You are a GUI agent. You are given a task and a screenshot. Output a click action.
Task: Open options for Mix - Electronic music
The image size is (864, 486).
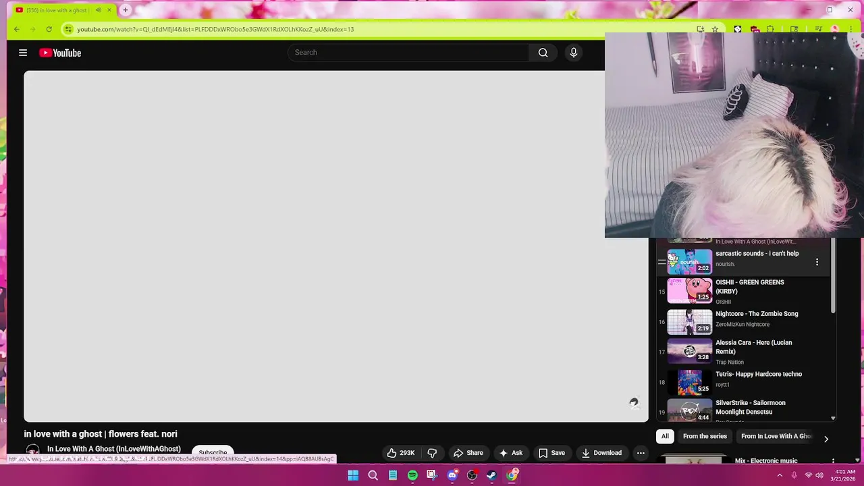click(x=833, y=460)
